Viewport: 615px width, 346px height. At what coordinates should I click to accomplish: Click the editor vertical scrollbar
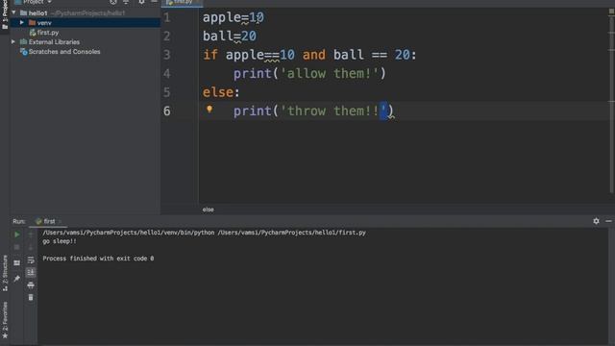point(611,106)
